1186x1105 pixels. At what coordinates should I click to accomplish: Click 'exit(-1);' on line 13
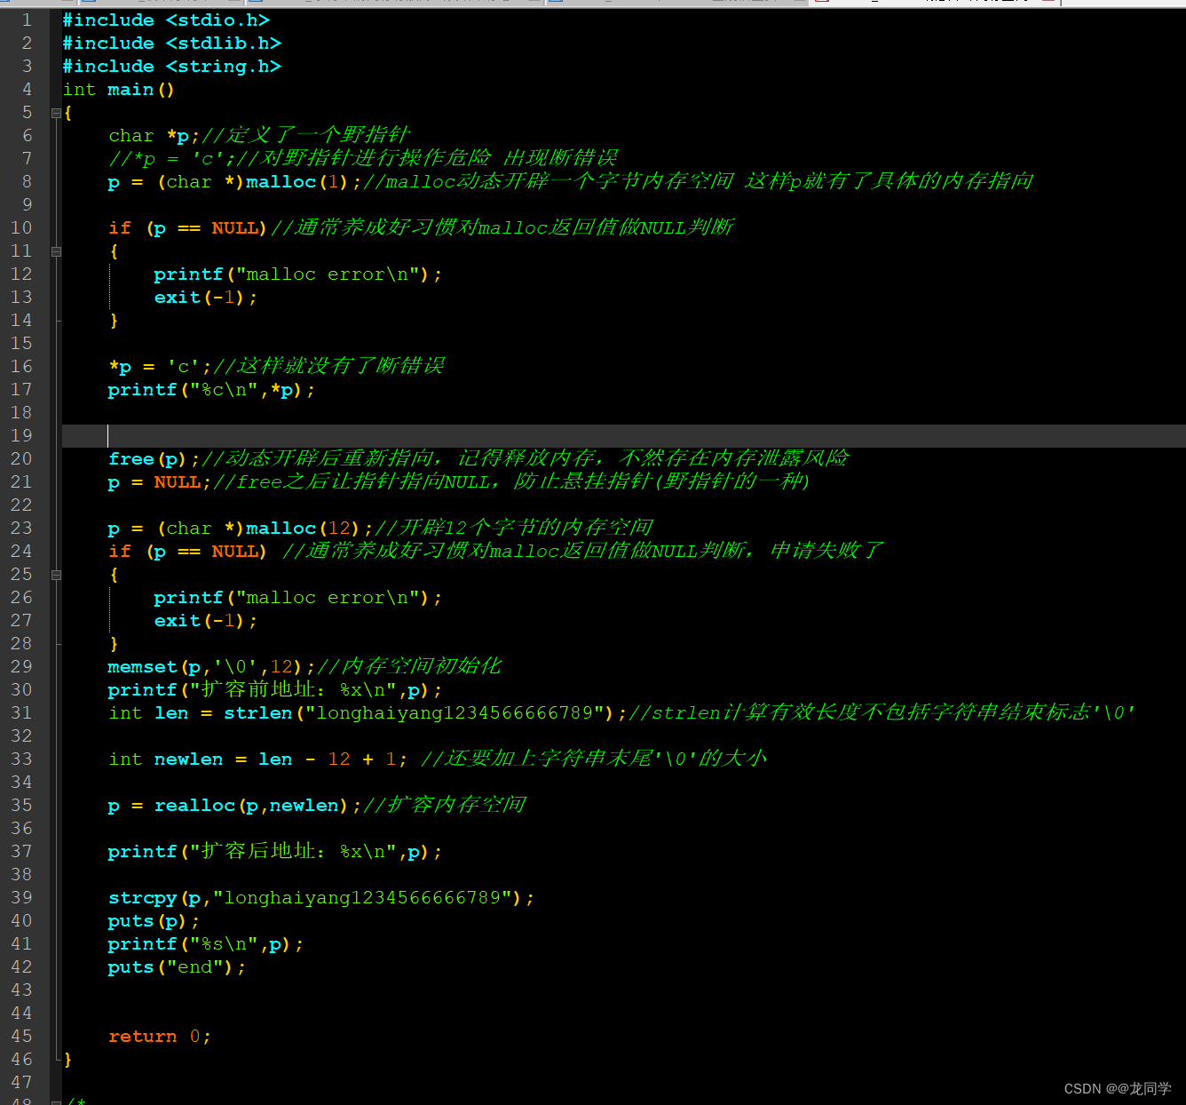click(205, 297)
